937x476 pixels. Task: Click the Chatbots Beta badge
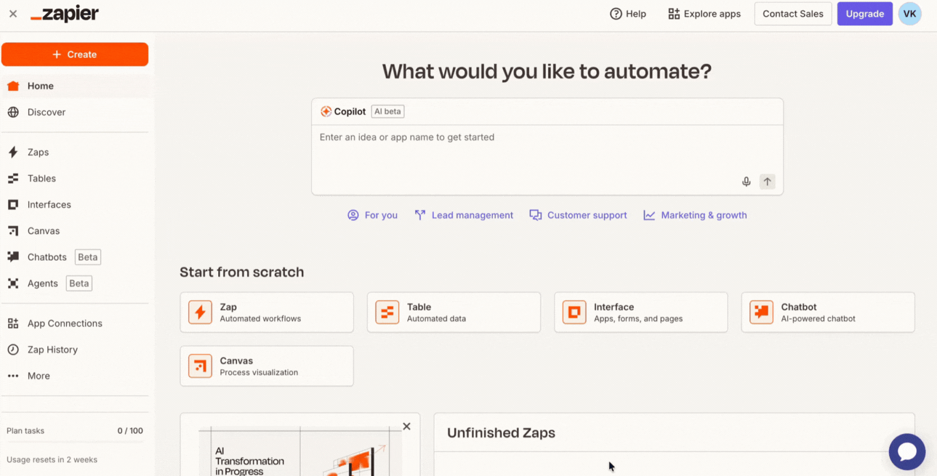click(88, 257)
